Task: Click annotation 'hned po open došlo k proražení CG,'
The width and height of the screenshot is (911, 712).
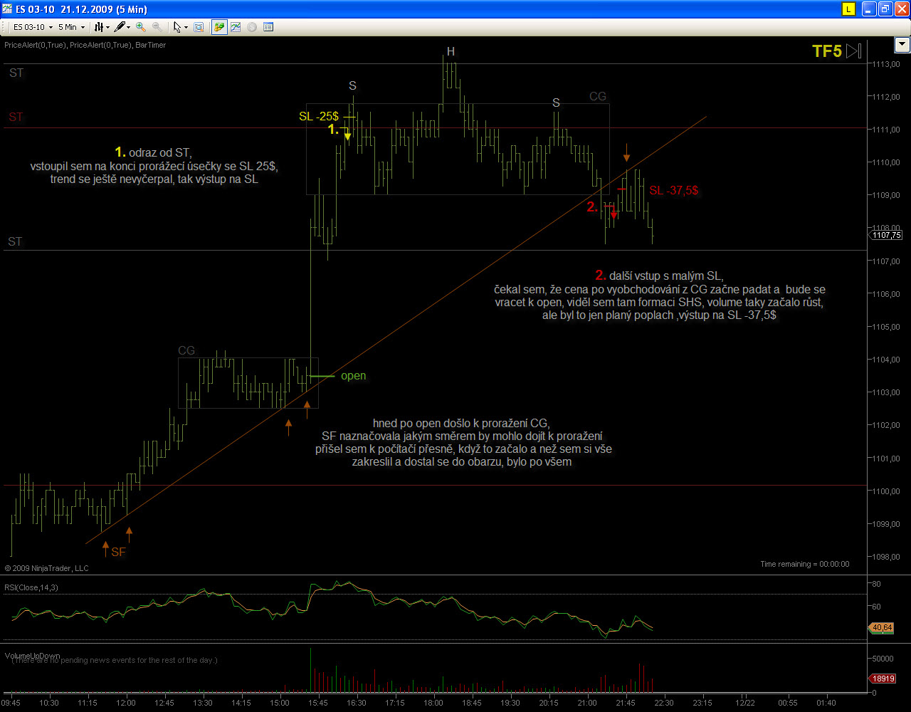Action: [461, 423]
